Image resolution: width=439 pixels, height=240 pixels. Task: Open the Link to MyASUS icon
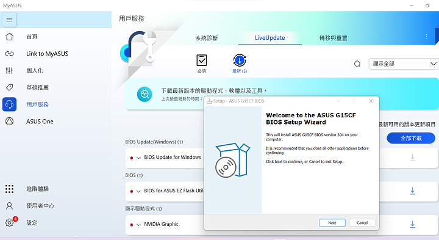pyautogui.click(x=9, y=54)
